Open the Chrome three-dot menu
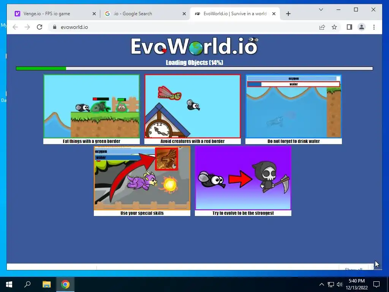389x292 pixels. coord(374,27)
